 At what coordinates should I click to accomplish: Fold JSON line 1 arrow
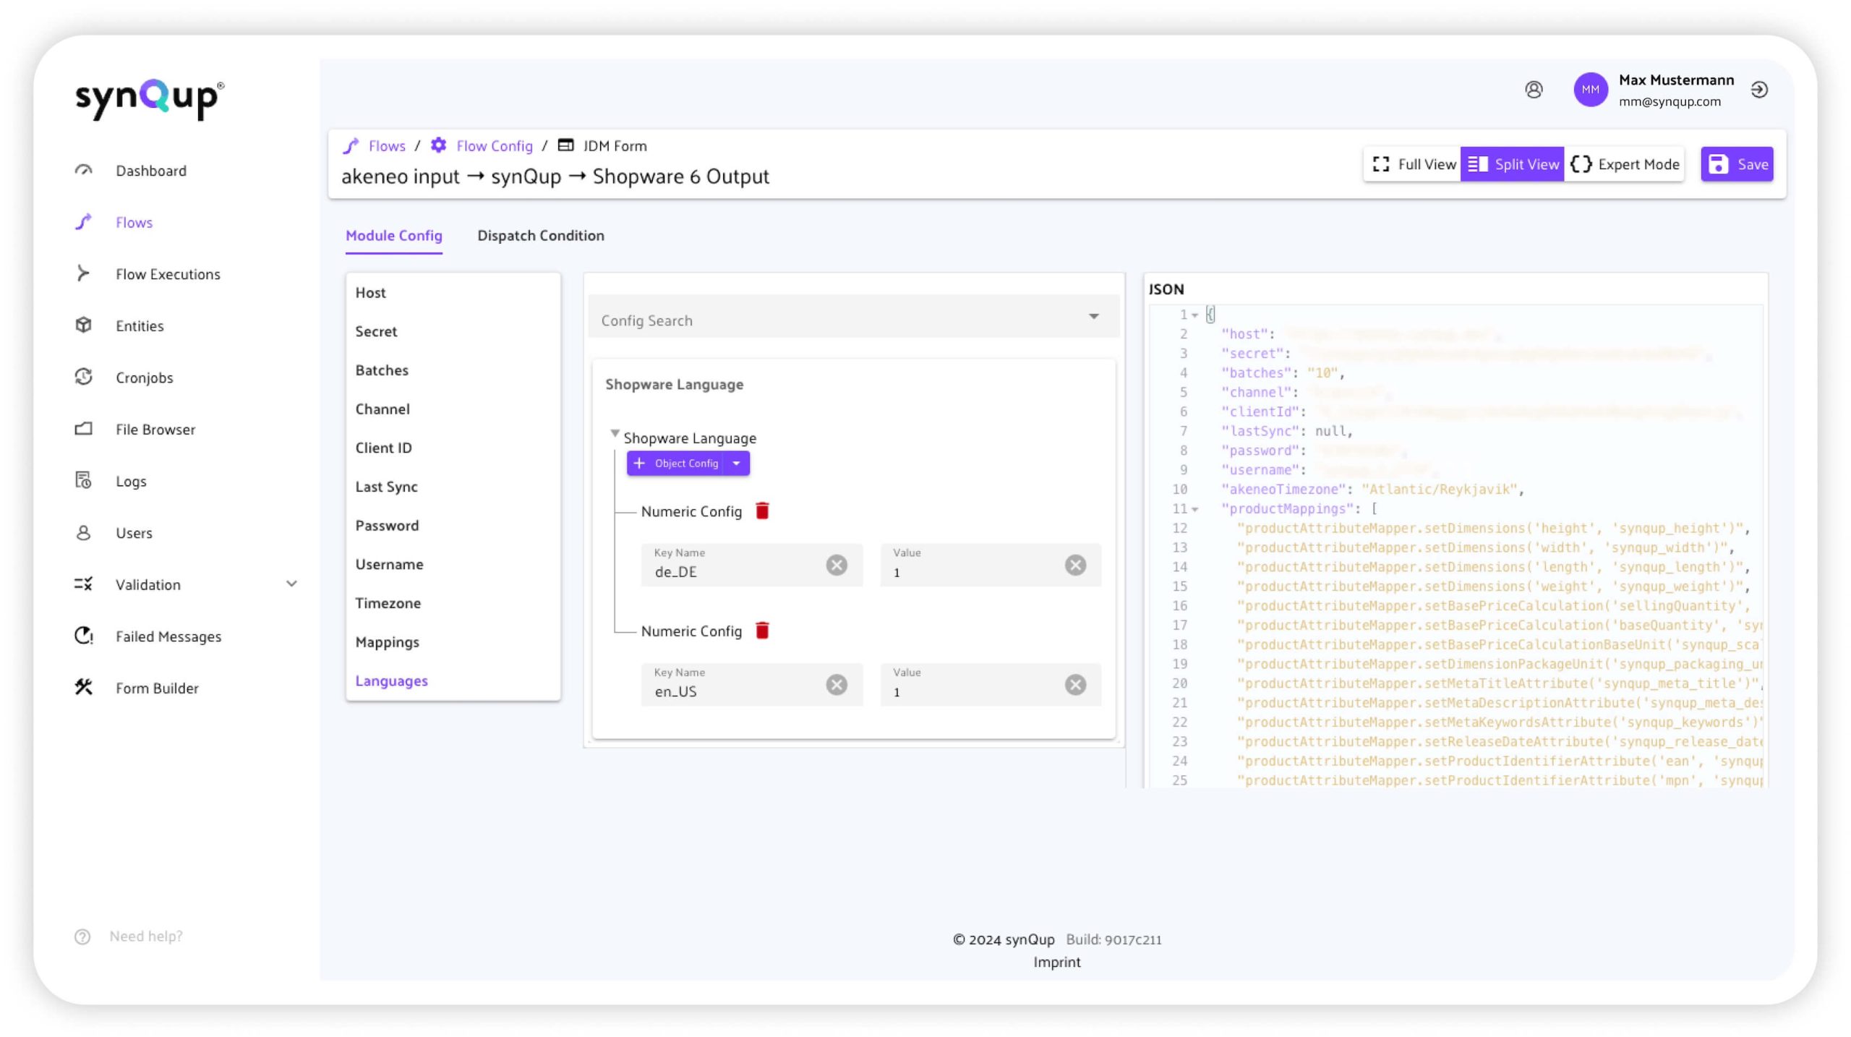1194,315
